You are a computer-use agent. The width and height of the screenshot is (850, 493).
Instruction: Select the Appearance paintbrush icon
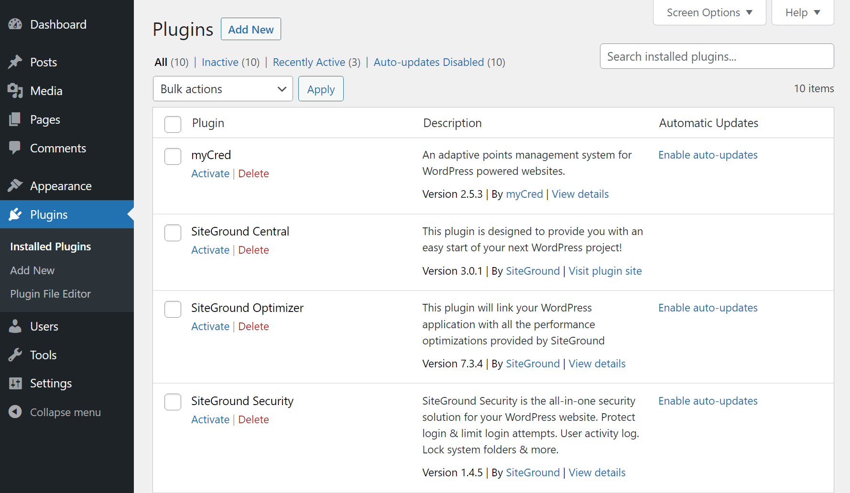15,185
